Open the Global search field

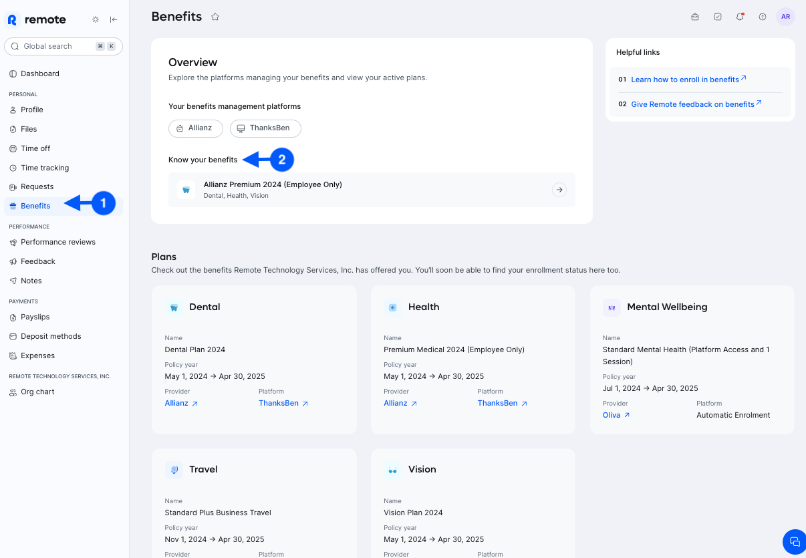pyautogui.click(x=63, y=46)
